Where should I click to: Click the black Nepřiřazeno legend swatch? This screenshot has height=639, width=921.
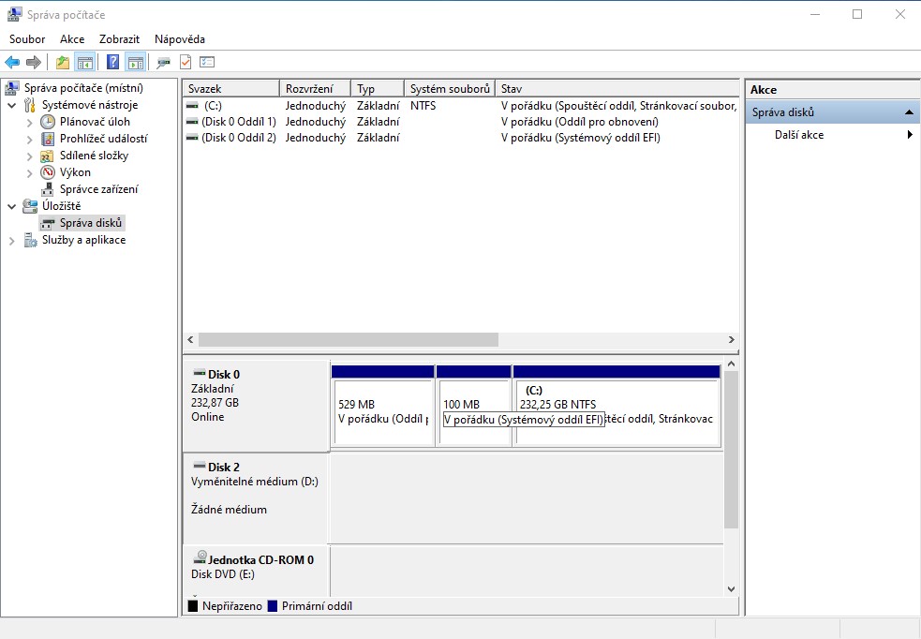[x=193, y=606]
